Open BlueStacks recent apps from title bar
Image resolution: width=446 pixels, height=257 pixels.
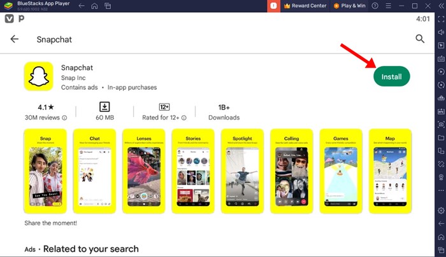tap(108, 6)
